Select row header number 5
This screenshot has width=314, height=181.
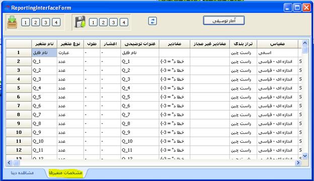point(19,88)
